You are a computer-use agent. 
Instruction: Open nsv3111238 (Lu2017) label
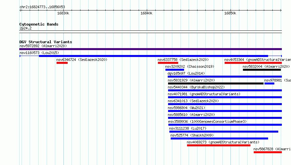[x=188, y=128]
